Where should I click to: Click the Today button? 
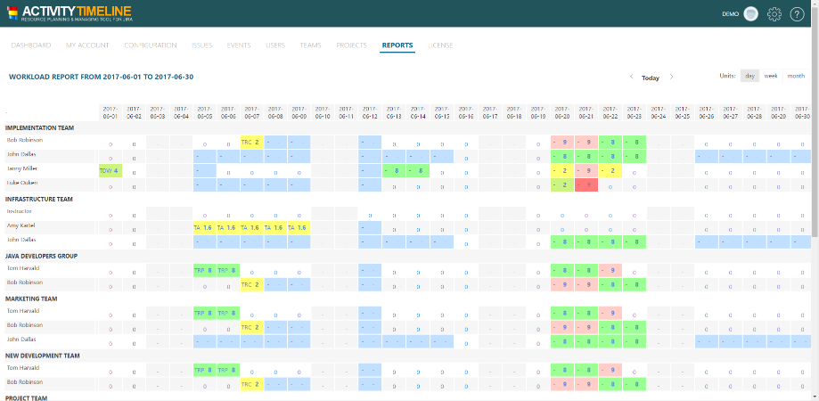pos(651,78)
